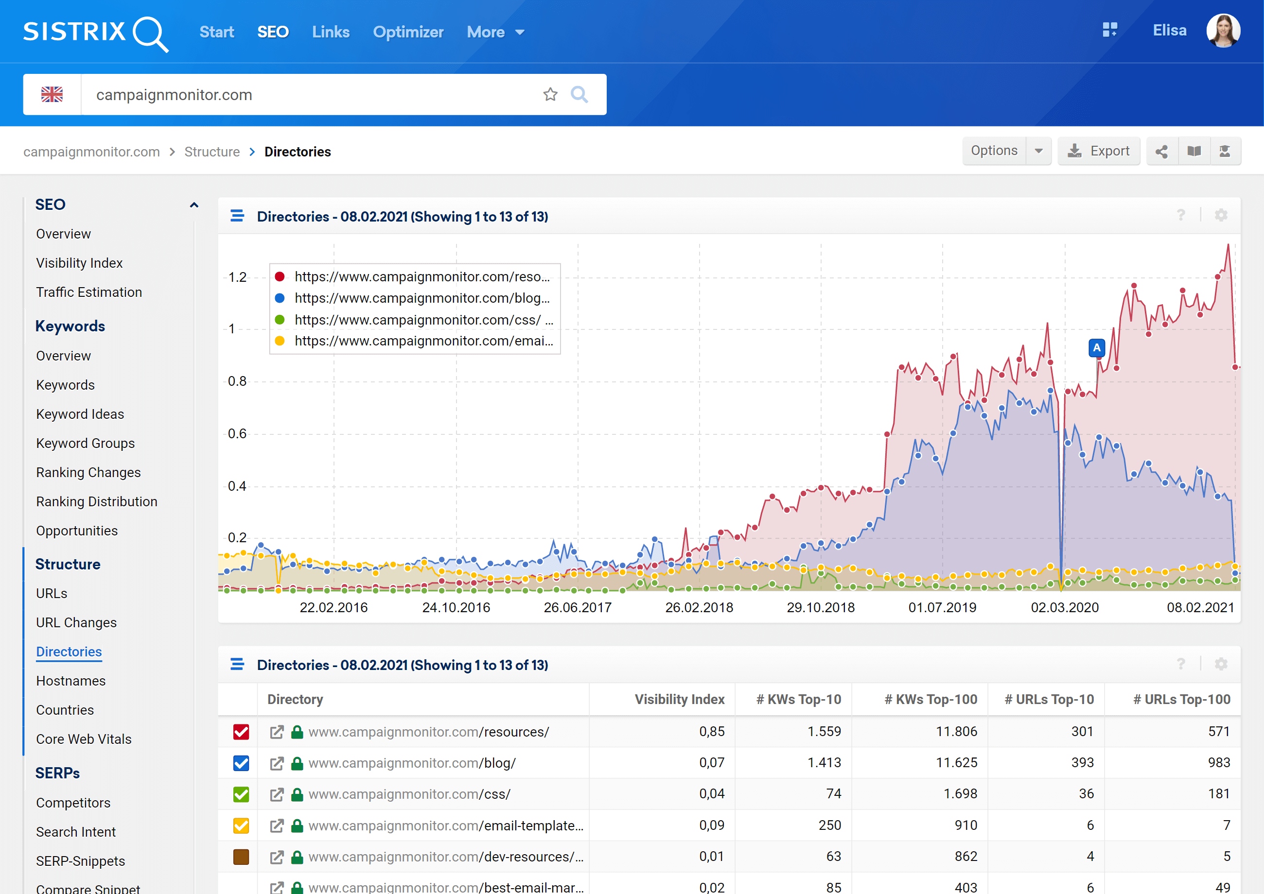Uncheck the yellow email-template directory checkbox

pyautogui.click(x=241, y=826)
